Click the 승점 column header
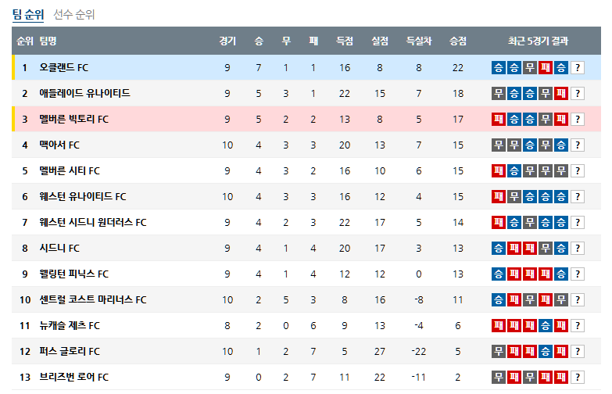Image resolution: width=612 pixels, height=394 pixels. pos(458,41)
